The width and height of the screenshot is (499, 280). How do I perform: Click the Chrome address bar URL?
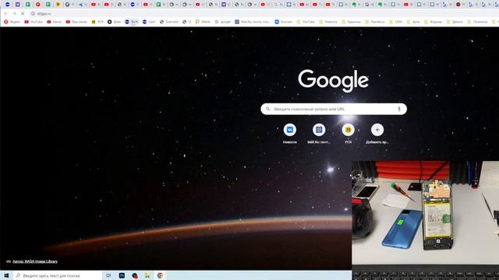tap(44, 14)
